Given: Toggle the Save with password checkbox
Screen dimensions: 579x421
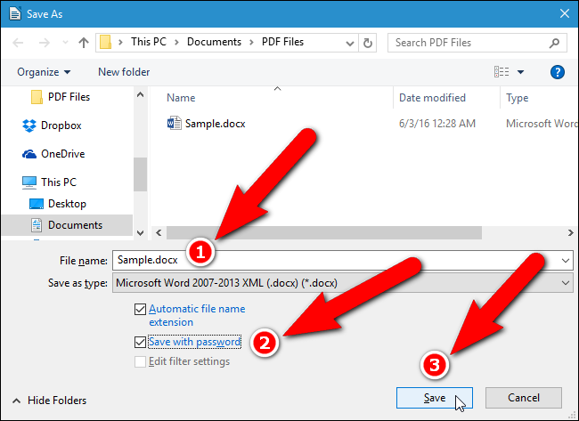Looking at the screenshot, I should [140, 342].
